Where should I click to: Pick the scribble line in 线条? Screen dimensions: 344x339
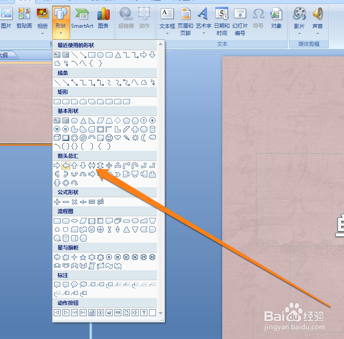pyautogui.click(x=153, y=83)
